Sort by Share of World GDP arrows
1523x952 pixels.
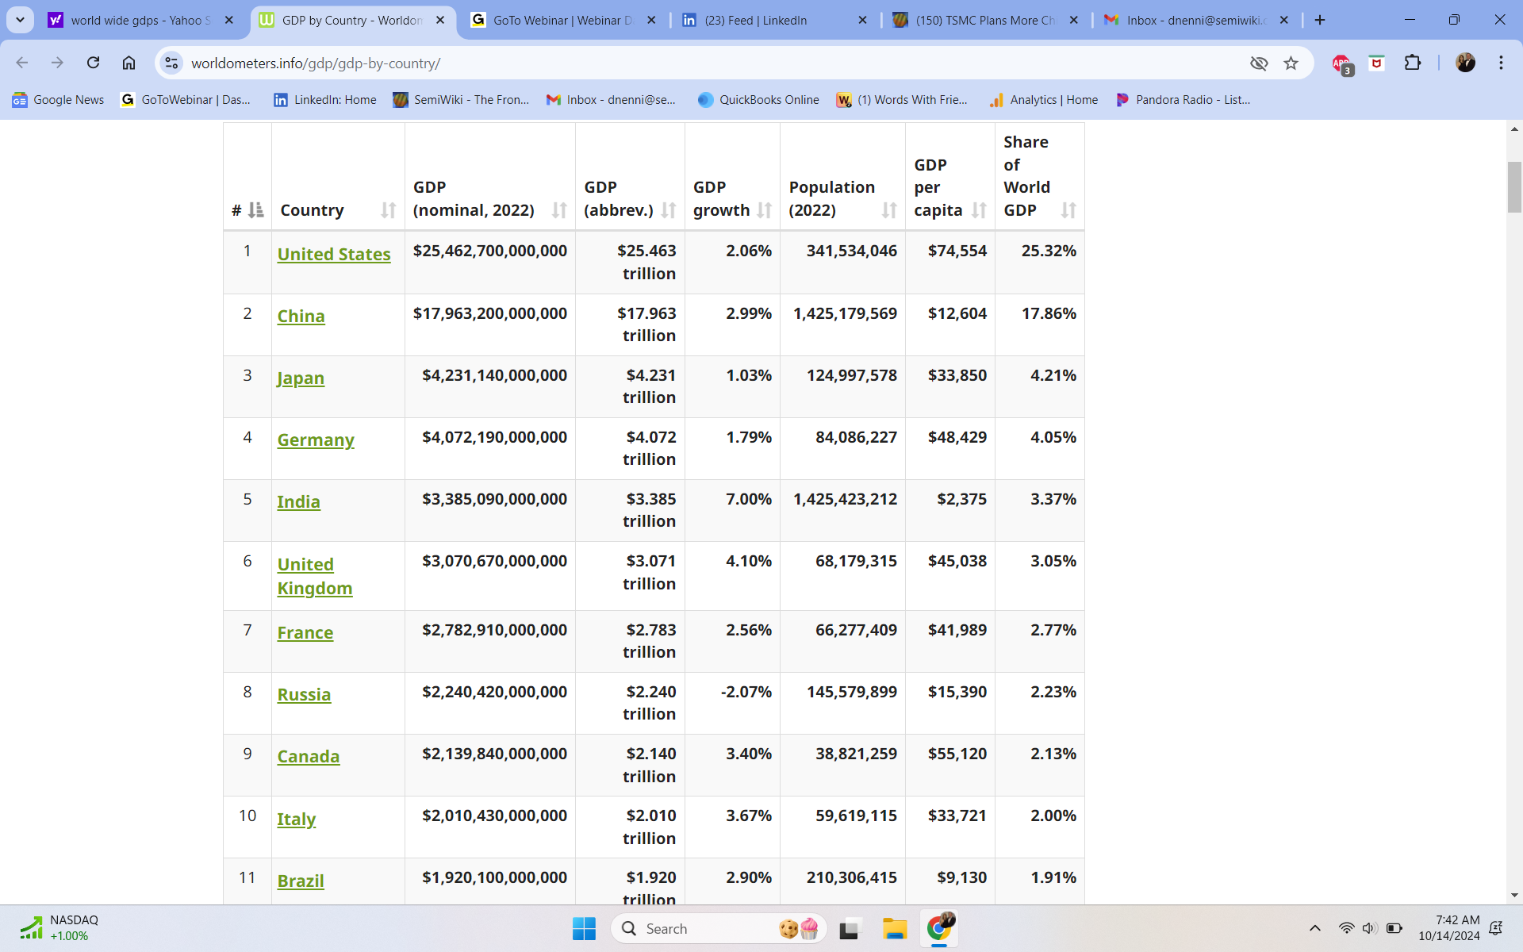[x=1068, y=210]
